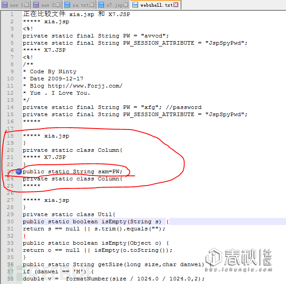Viewport: 286px width, 284px height.
Task: Click the 'Yue . I Love You.' line
Action: tap(57, 93)
